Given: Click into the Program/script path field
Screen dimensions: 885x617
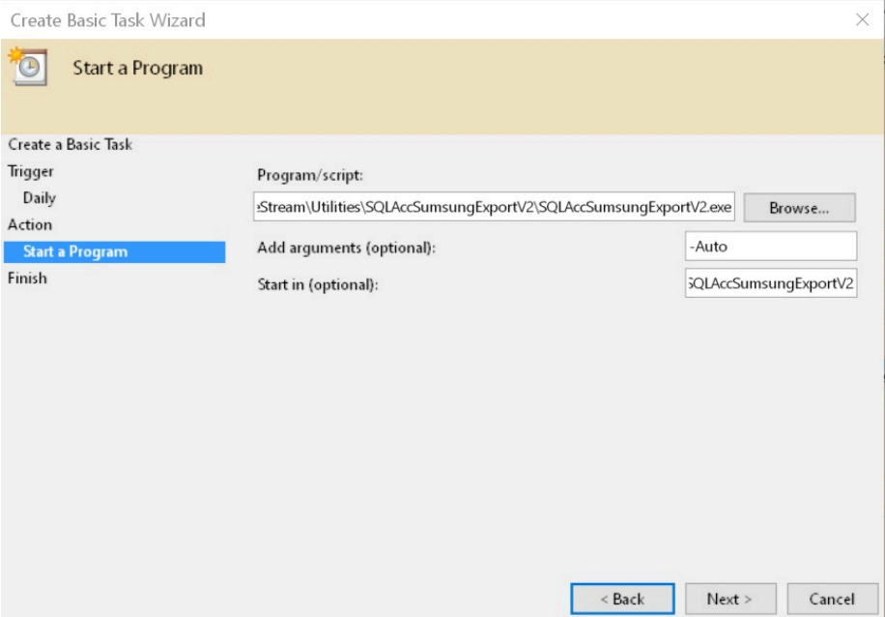Looking at the screenshot, I should tap(494, 207).
